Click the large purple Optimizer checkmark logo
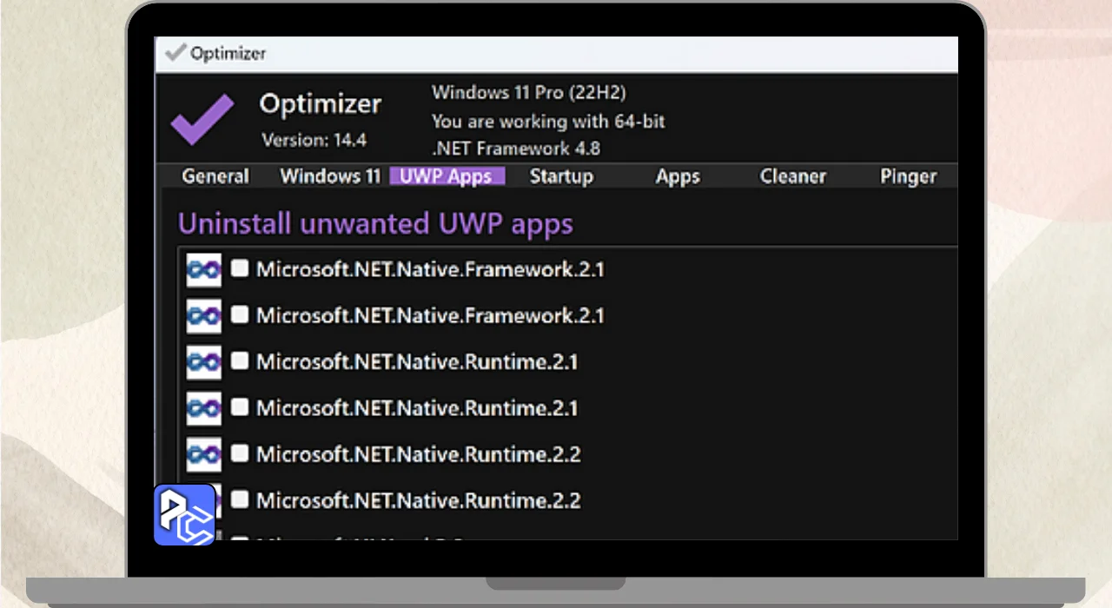 202,119
